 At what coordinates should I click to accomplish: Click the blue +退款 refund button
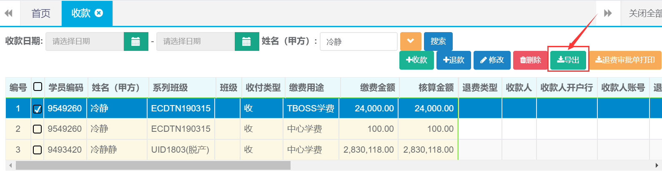454,60
